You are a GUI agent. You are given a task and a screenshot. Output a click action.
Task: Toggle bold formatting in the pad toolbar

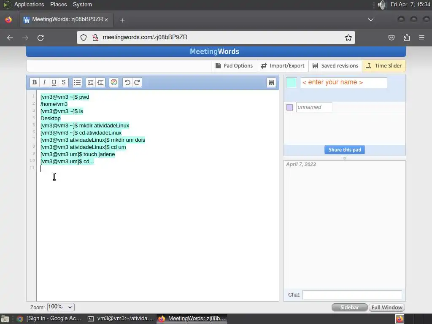35,82
